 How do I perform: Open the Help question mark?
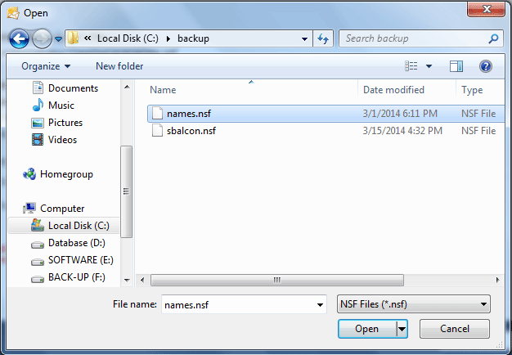[486, 66]
